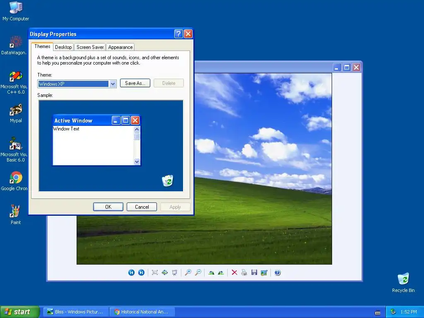424x318 pixels.
Task: Maximize the picture viewer window
Action: point(347,67)
